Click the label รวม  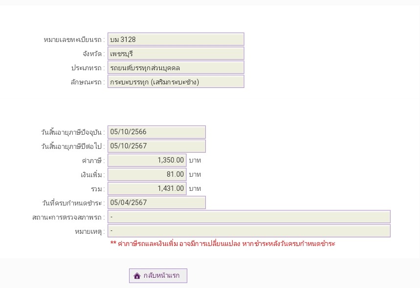pos(98,189)
